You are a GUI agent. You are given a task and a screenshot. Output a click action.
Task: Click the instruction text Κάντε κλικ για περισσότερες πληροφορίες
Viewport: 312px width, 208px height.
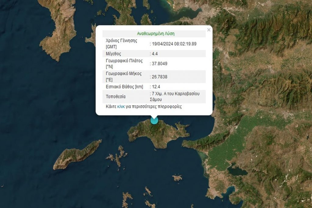143,107
